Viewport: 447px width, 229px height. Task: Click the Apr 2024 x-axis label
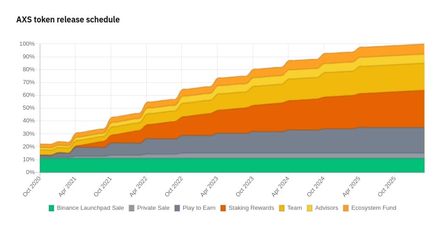point(280,186)
